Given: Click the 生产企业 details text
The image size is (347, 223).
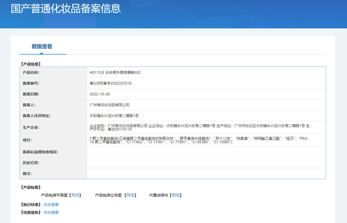Looking at the screenshot, I should (x=200, y=127).
